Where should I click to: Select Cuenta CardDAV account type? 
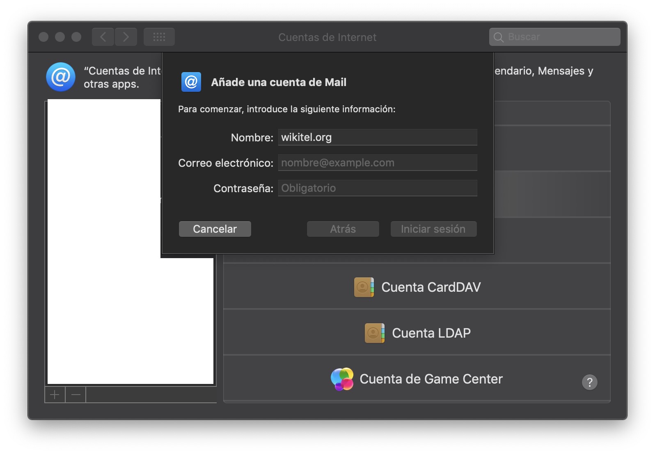coord(417,286)
